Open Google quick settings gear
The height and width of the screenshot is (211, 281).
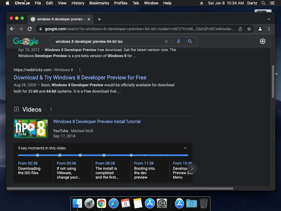coord(263,41)
